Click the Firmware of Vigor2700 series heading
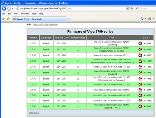The image size is (156, 118). (x=90, y=32)
